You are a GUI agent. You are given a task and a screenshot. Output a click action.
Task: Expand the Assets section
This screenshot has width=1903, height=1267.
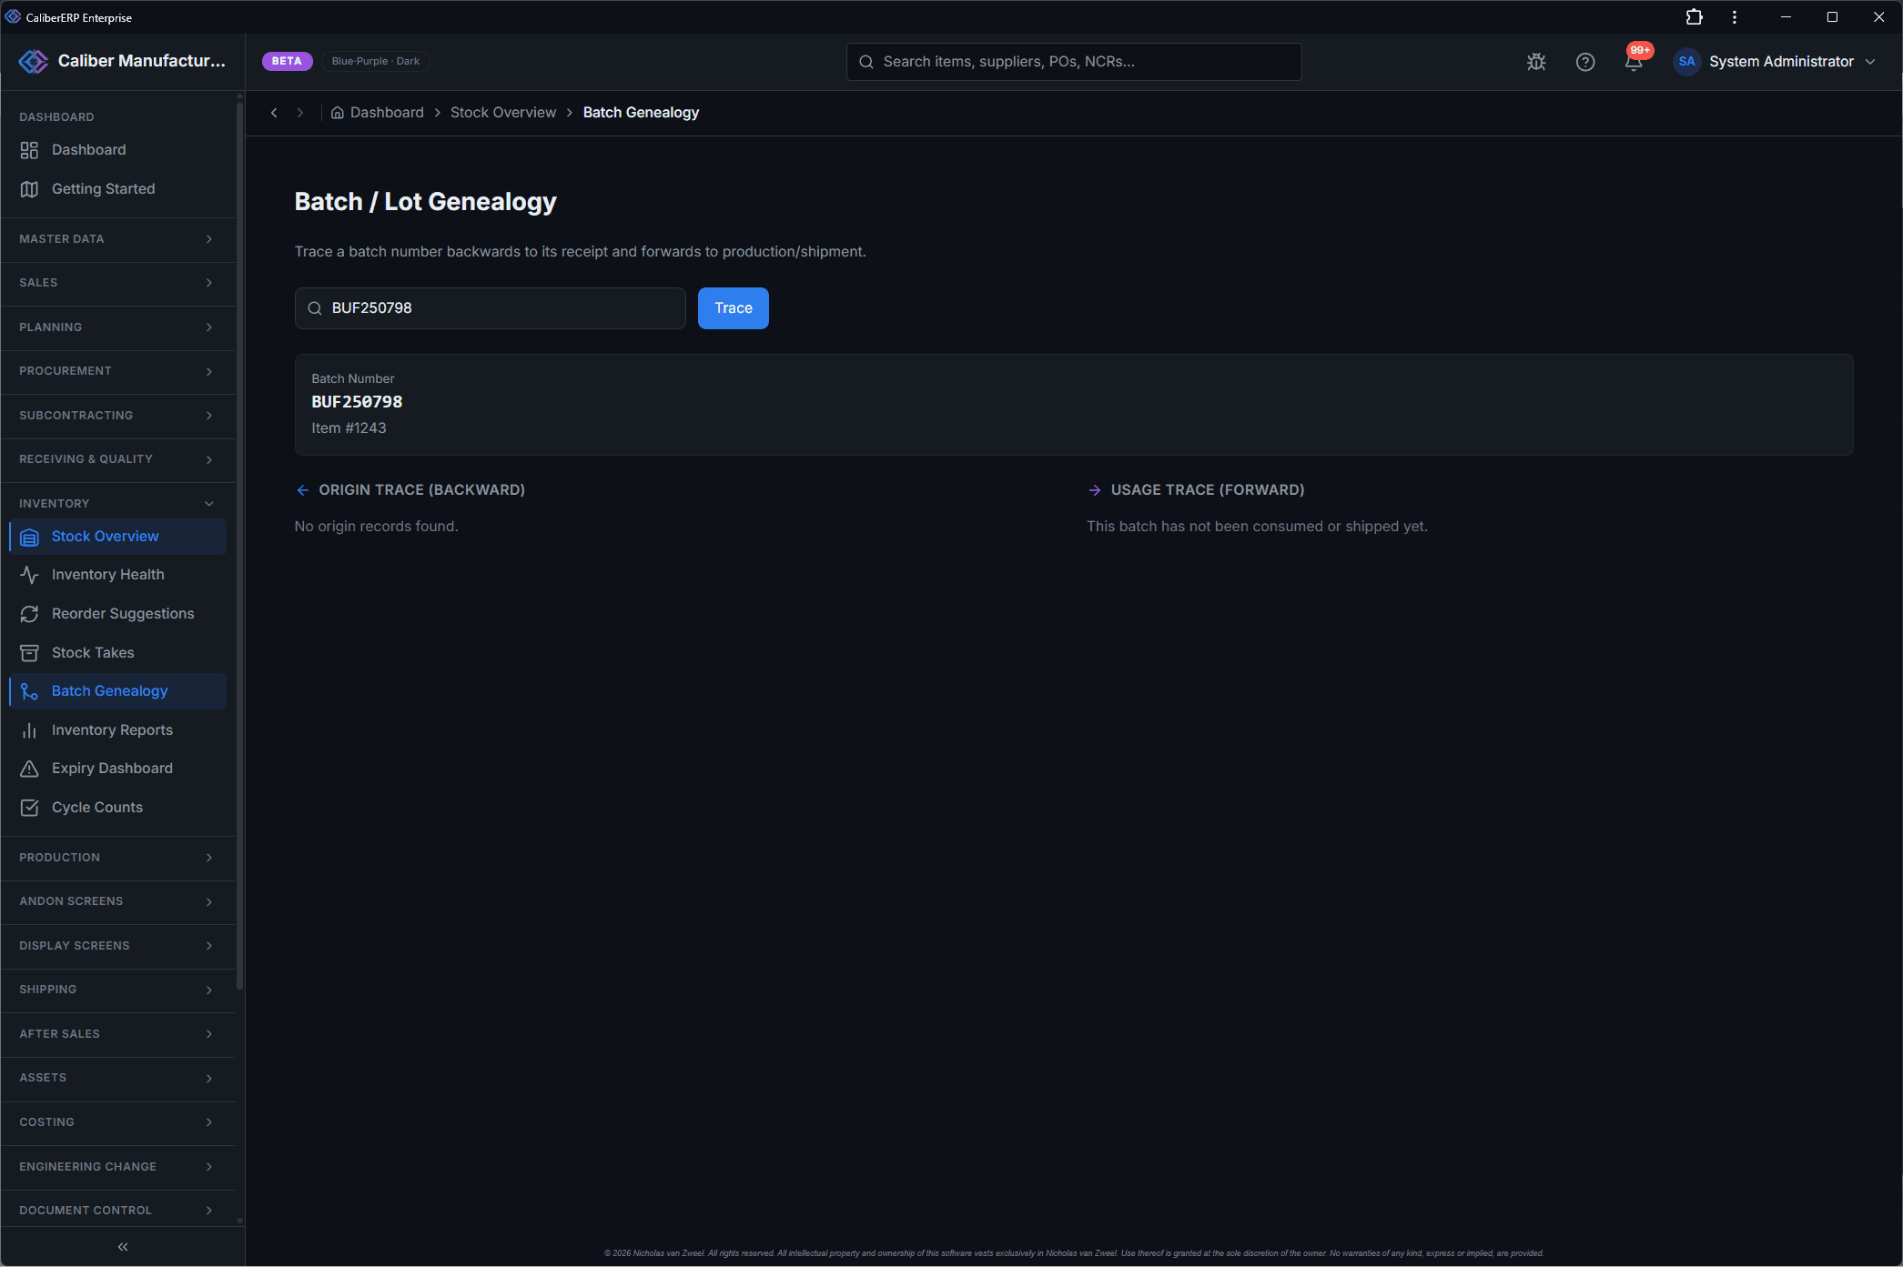(x=118, y=1078)
